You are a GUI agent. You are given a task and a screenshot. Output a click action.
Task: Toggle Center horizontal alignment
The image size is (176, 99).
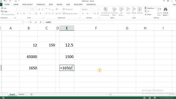click(x=50, y=13)
